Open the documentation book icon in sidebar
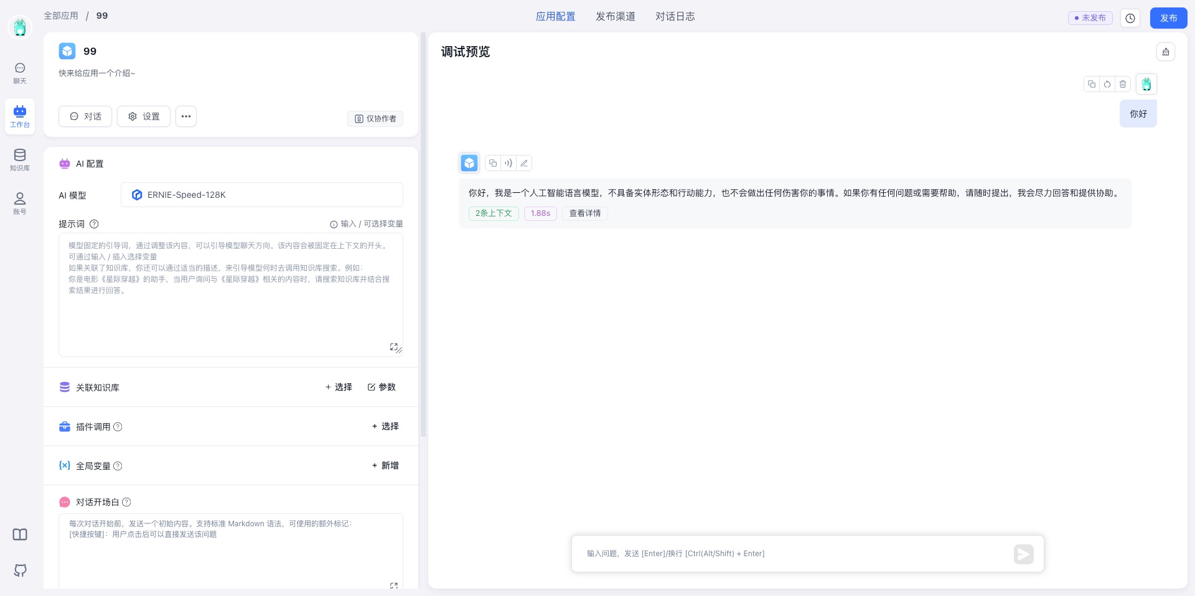Screen dimensions: 1195x596 20,535
